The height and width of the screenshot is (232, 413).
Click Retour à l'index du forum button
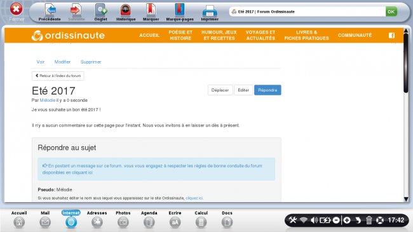(x=58, y=76)
